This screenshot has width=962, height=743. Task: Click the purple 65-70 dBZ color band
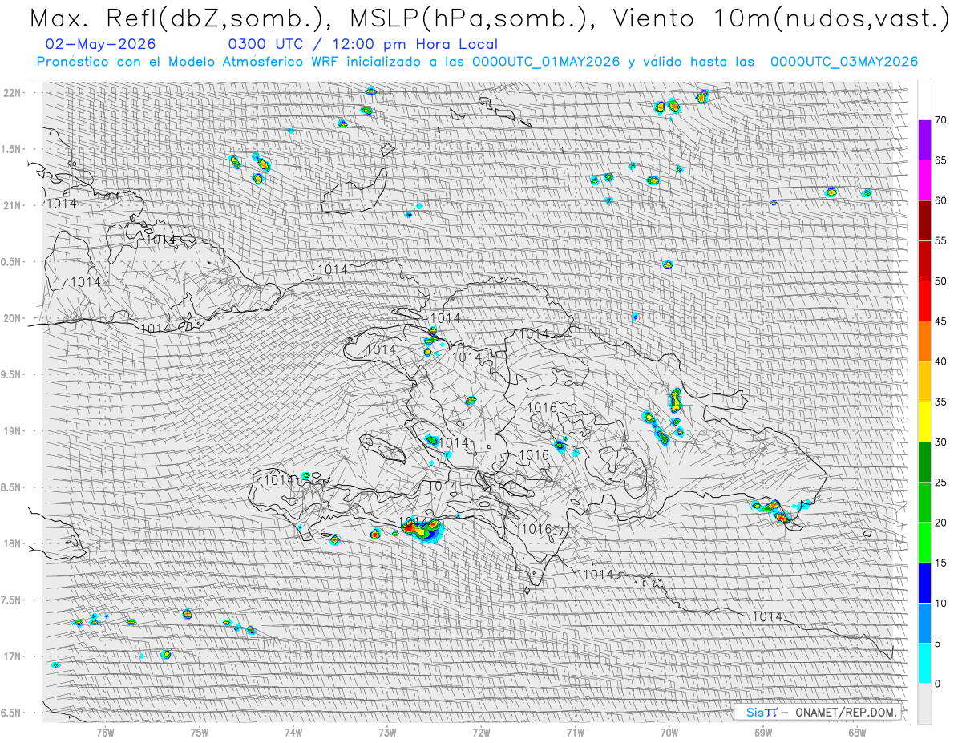point(924,140)
